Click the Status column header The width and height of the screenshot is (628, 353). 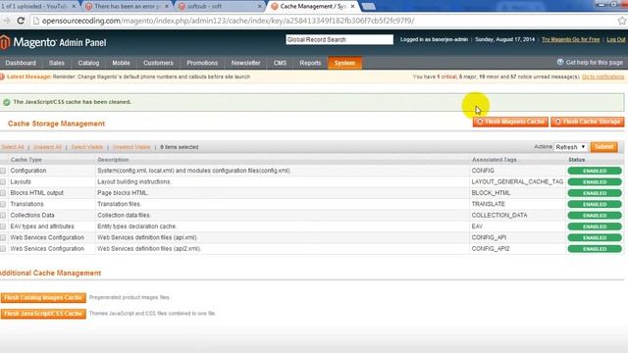click(577, 160)
